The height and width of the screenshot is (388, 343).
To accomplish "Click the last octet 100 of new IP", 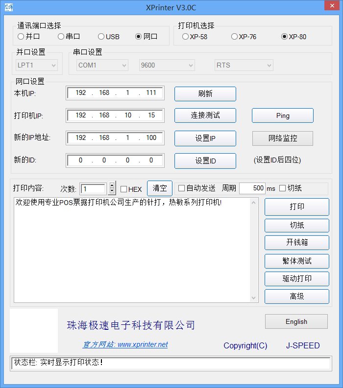I will pyautogui.click(x=151, y=138).
